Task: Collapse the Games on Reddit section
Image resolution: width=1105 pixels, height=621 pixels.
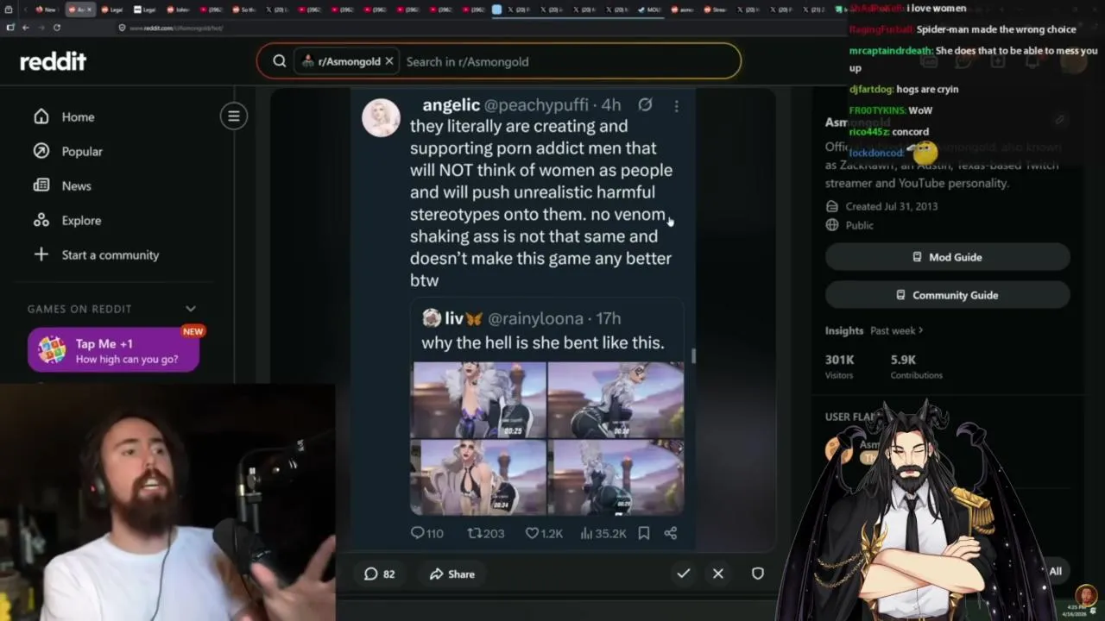Action: point(191,309)
